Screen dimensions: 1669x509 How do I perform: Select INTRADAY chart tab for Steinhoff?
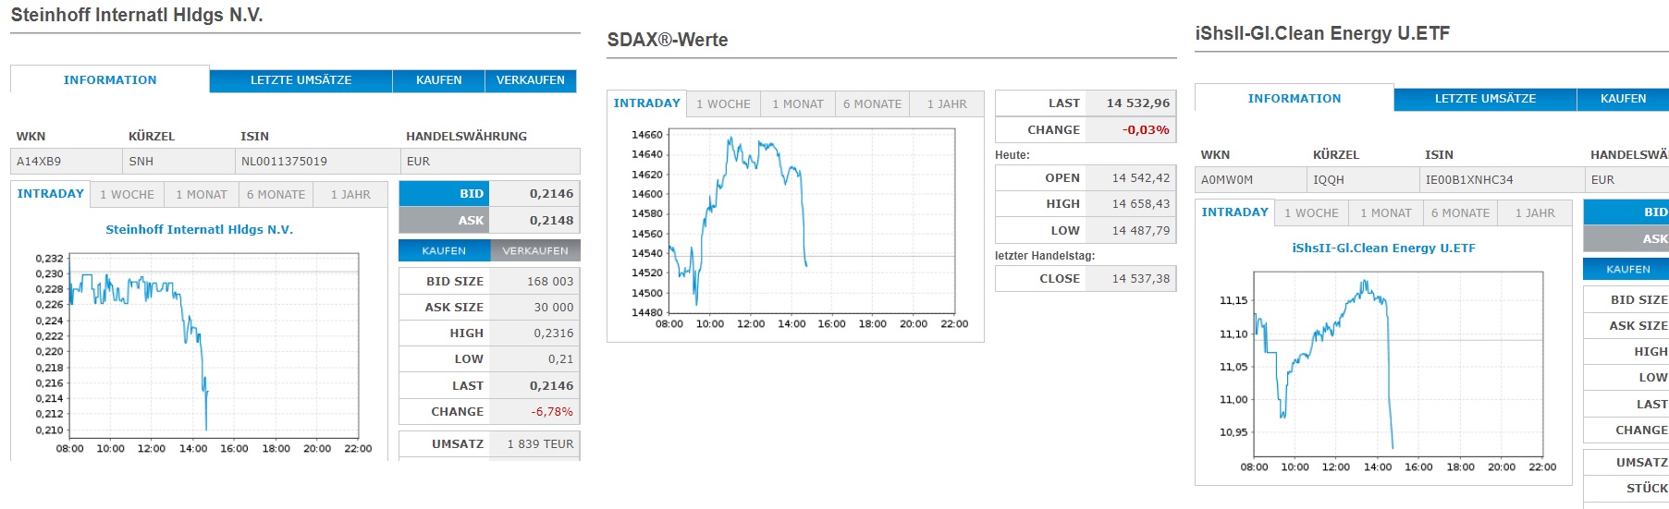[x=51, y=193]
